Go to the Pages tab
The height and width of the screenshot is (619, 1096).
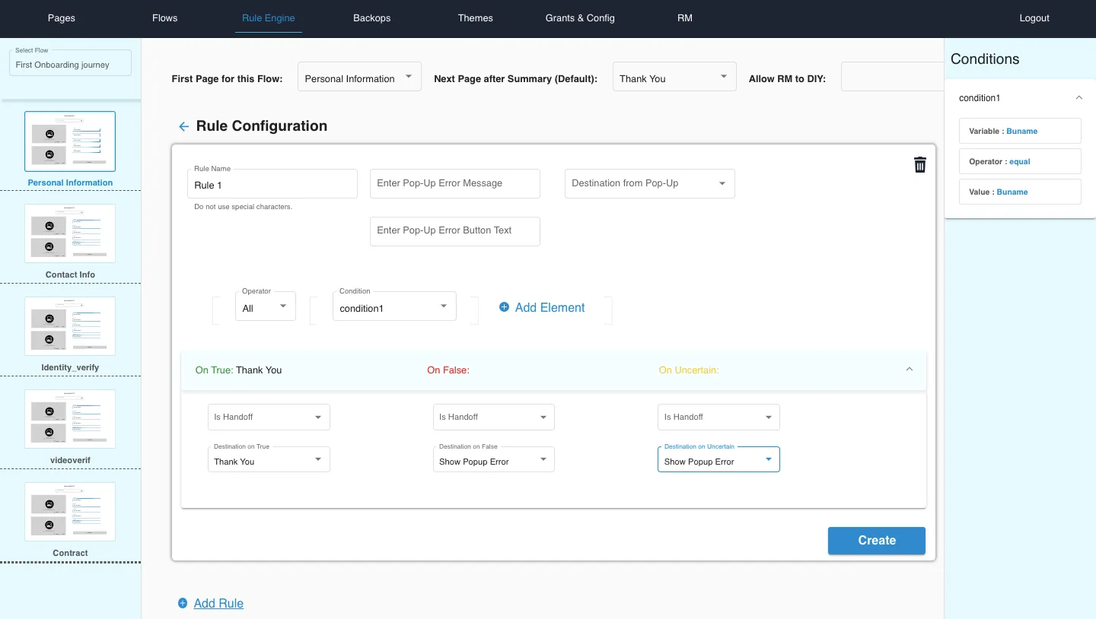pos(62,18)
